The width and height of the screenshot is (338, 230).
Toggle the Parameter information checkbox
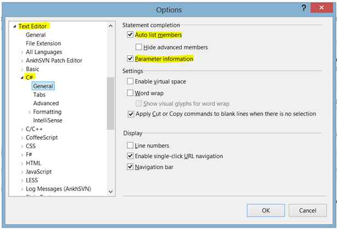[130, 59]
